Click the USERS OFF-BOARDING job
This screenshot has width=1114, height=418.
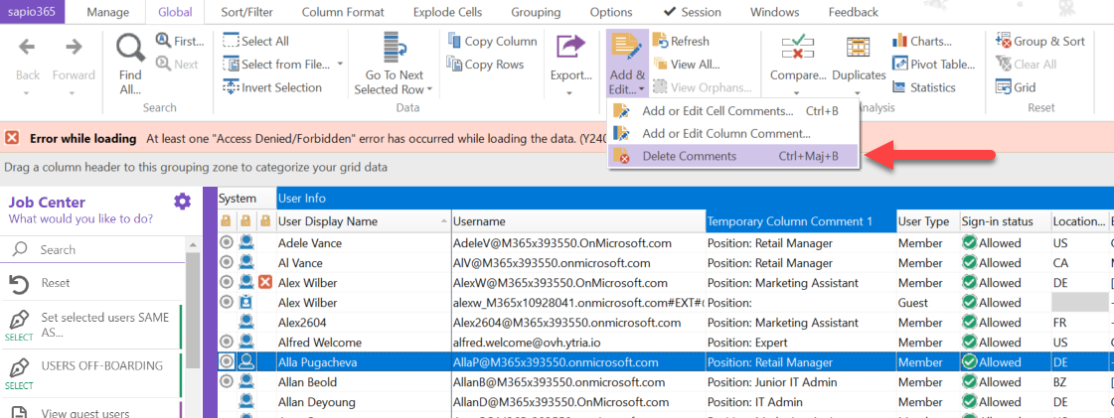(101, 365)
